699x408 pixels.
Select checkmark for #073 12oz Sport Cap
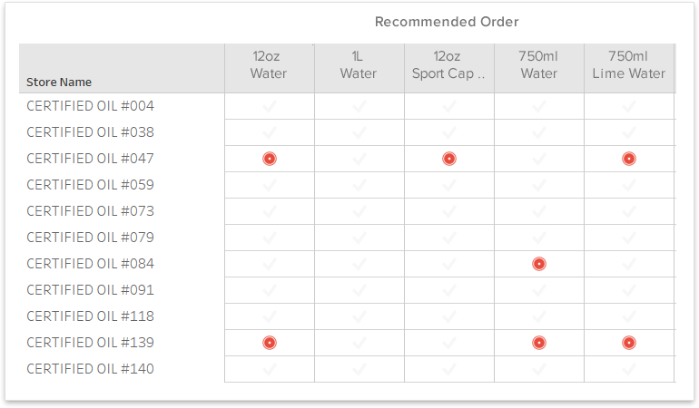[449, 211]
